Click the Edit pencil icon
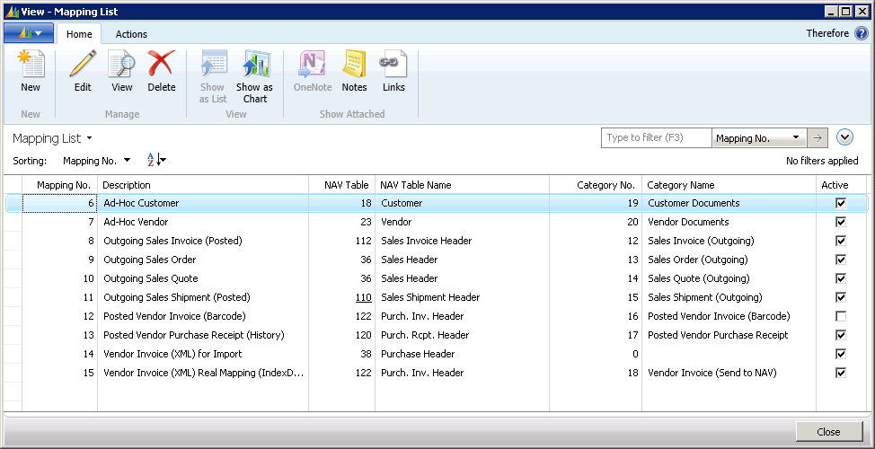This screenshot has height=449, width=875. [83, 66]
